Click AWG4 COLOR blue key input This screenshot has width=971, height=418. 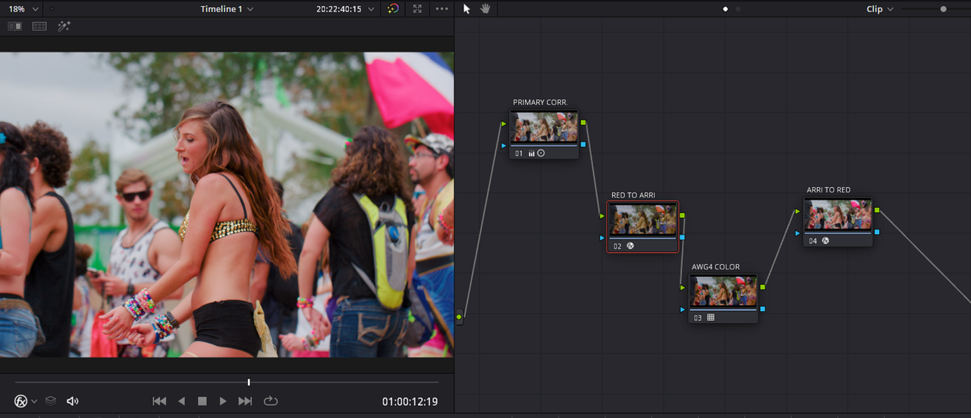(x=683, y=310)
